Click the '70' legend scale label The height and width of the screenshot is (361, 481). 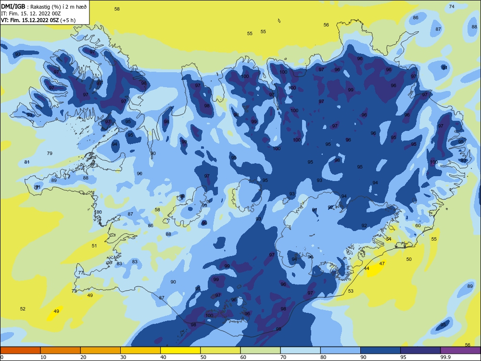click(283, 357)
